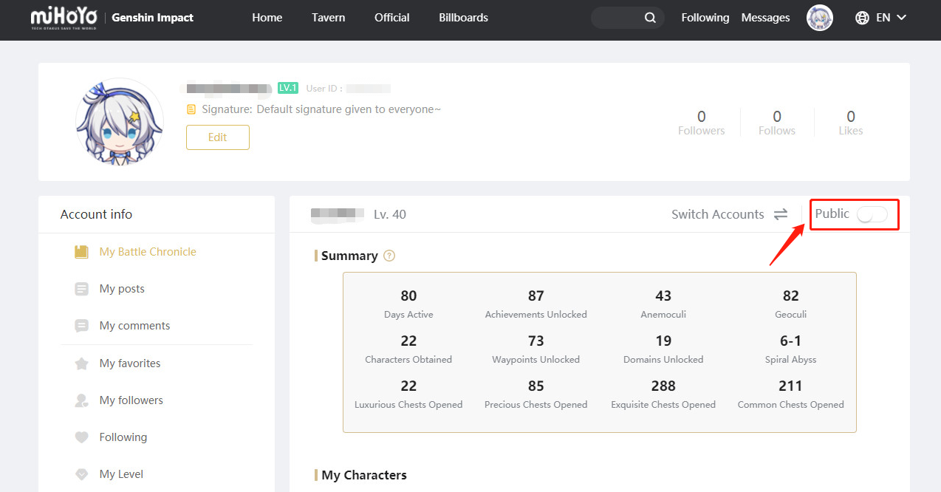Click the My favorites star icon
The height and width of the screenshot is (492, 941).
pos(82,363)
